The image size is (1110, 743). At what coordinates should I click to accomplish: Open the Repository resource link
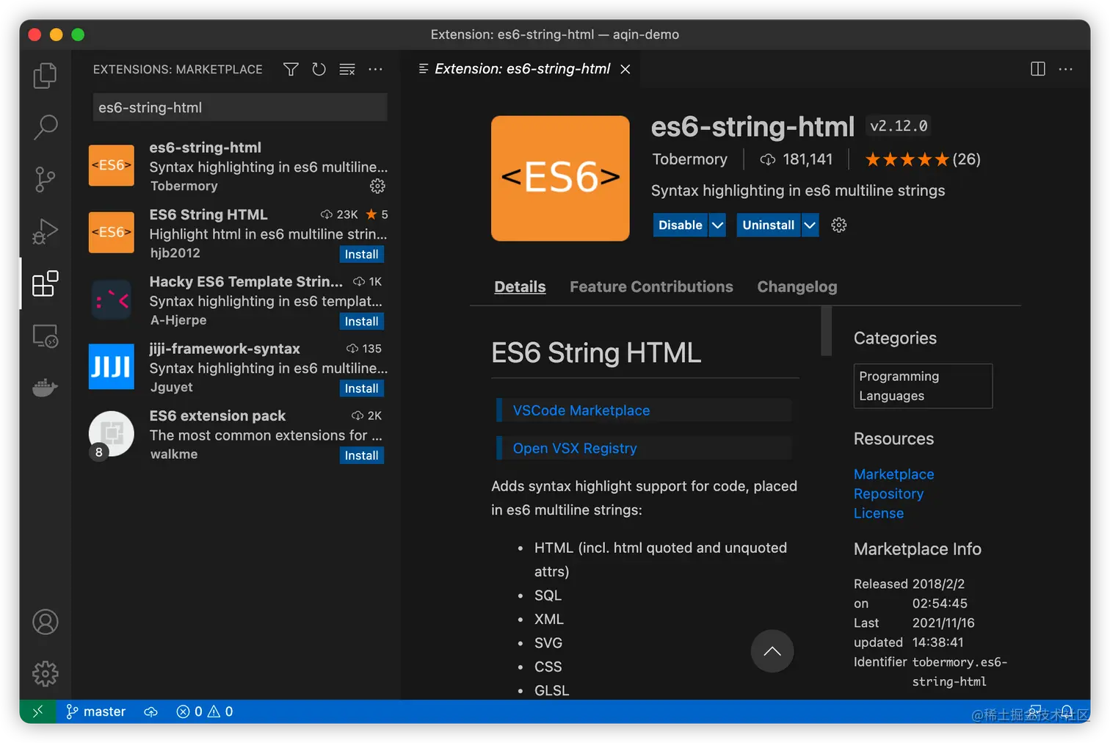pyautogui.click(x=888, y=494)
